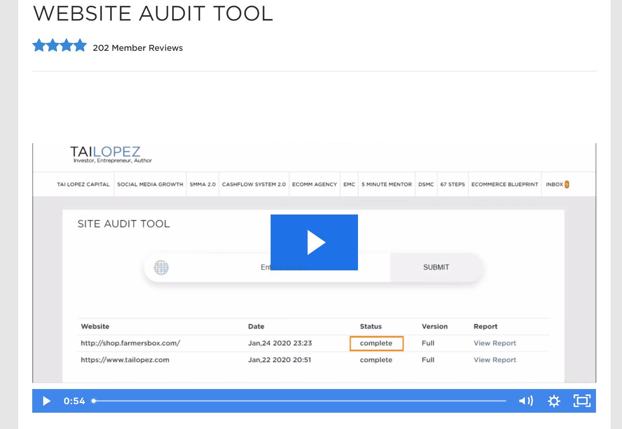Click the Tai Lopez logo

111,154
